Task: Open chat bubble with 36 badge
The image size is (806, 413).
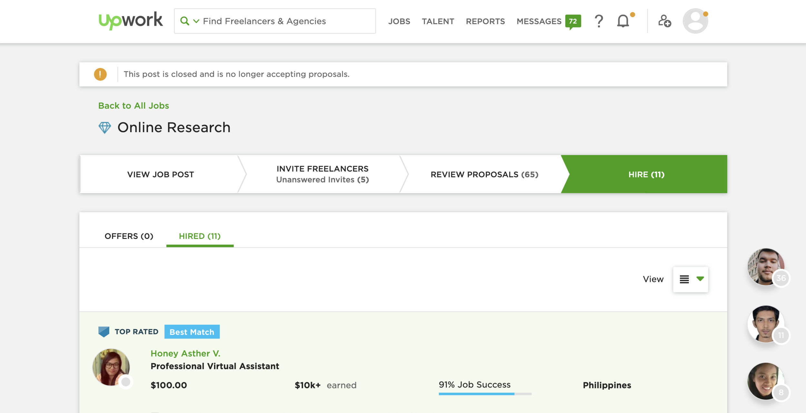Action: click(766, 267)
